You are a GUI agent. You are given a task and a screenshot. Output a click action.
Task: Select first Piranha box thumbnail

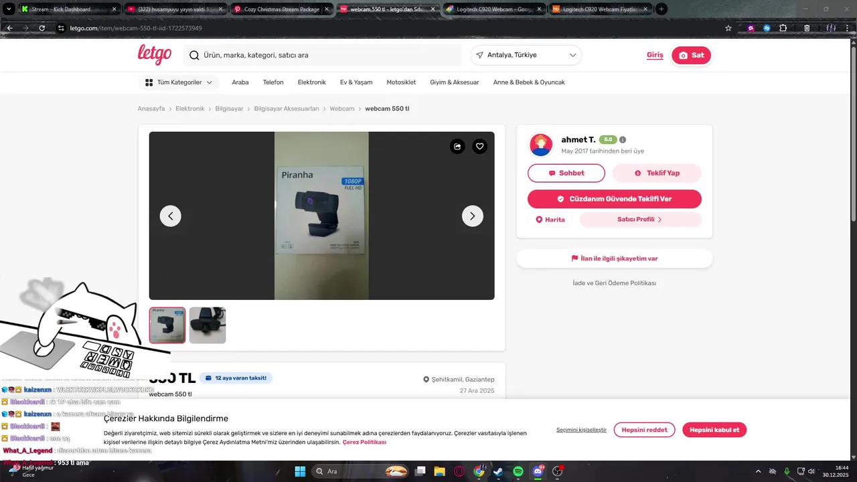coord(167,325)
